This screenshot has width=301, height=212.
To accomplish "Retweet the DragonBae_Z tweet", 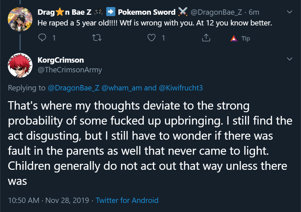I will coord(97,38).
